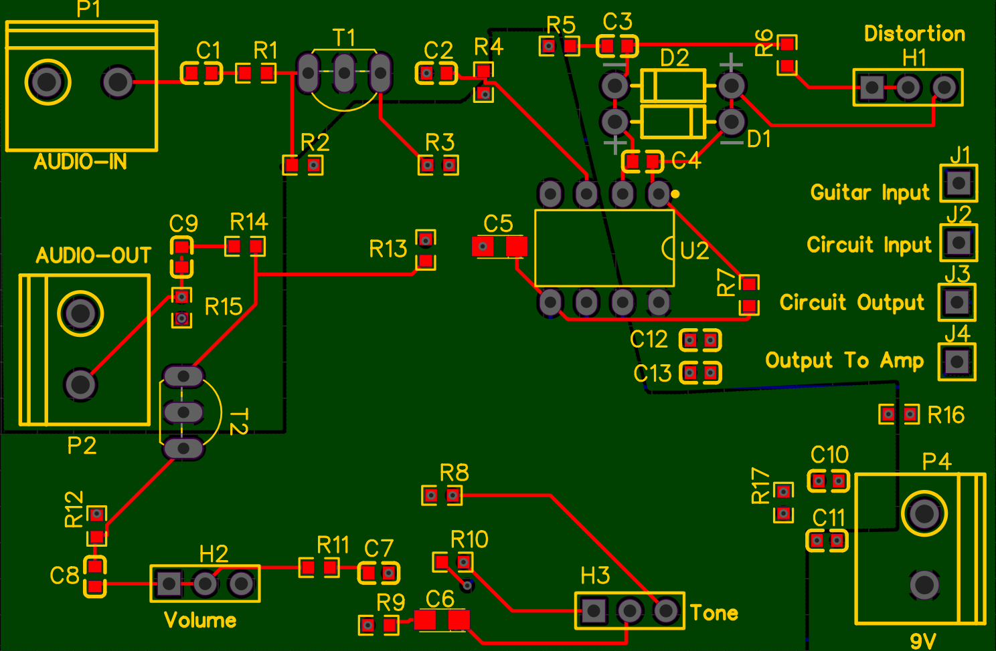The image size is (996, 651).
Task: Select capacitor C11 footprint
Action: (827, 540)
